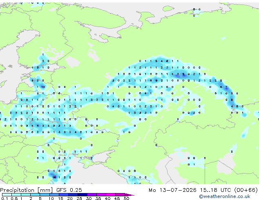Select the 'Mo 13-07-2026' date text
This screenshot has height=200, width=259.
(173, 190)
